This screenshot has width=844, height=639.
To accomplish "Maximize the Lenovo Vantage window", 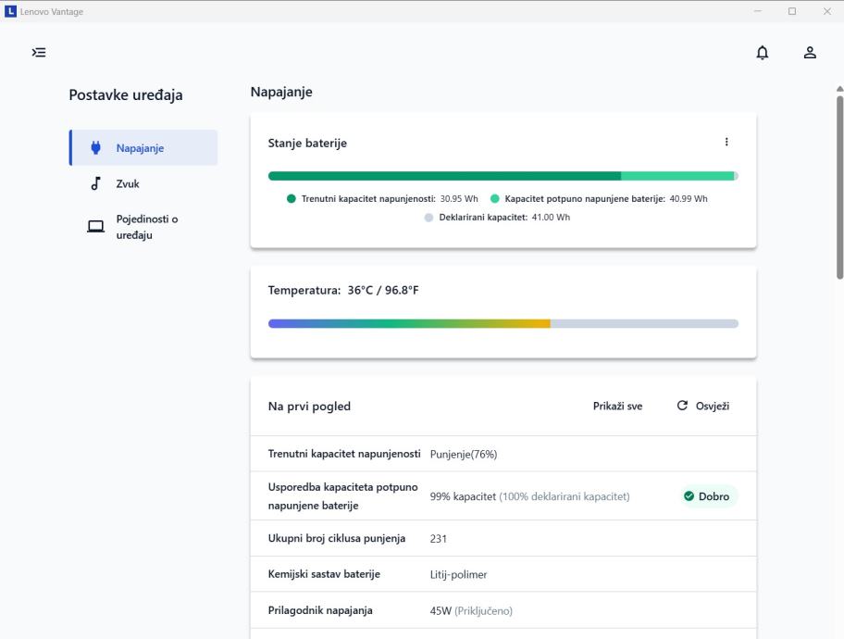I will [x=792, y=10].
